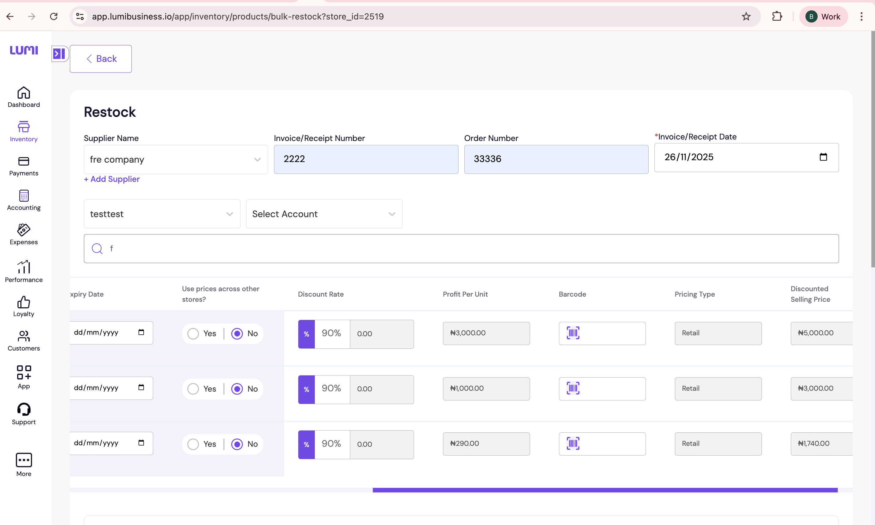The image size is (875, 525).
Task: Open the Select Account dropdown
Action: click(324, 214)
